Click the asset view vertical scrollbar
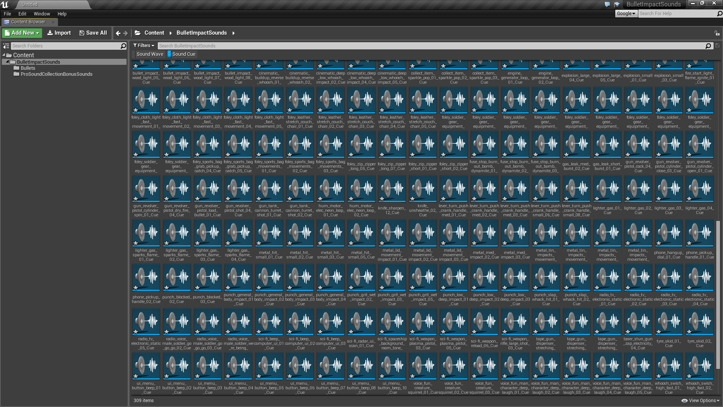The width and height of the screenshot is (723, 407). click(718, 294)
